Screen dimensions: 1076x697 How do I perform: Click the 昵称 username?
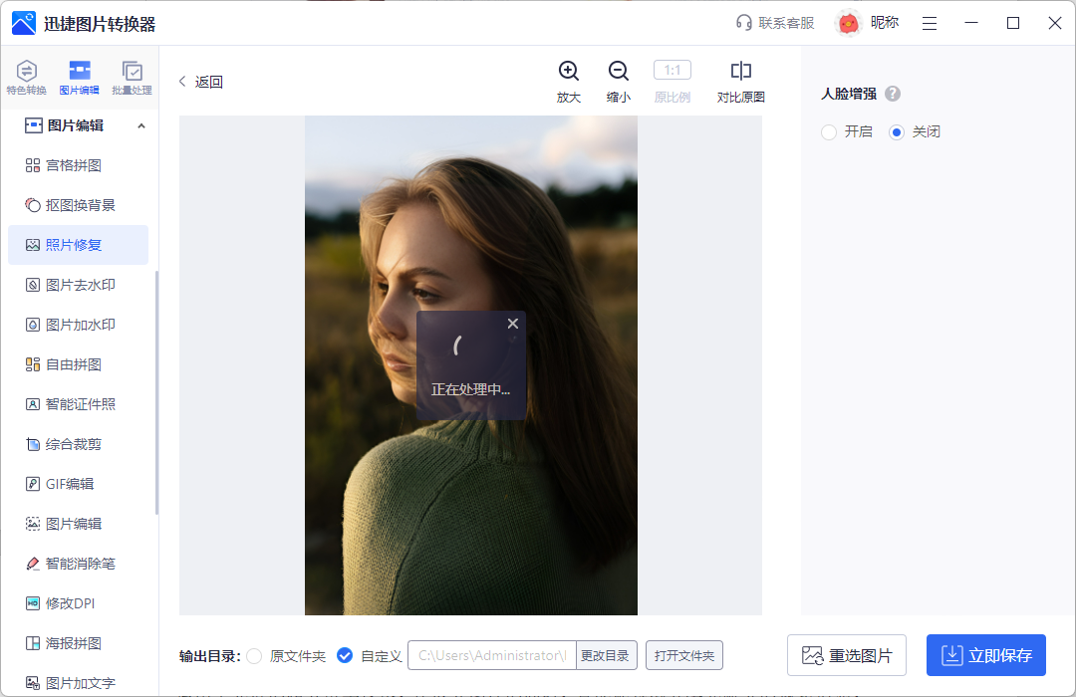[x=885, y=23]
